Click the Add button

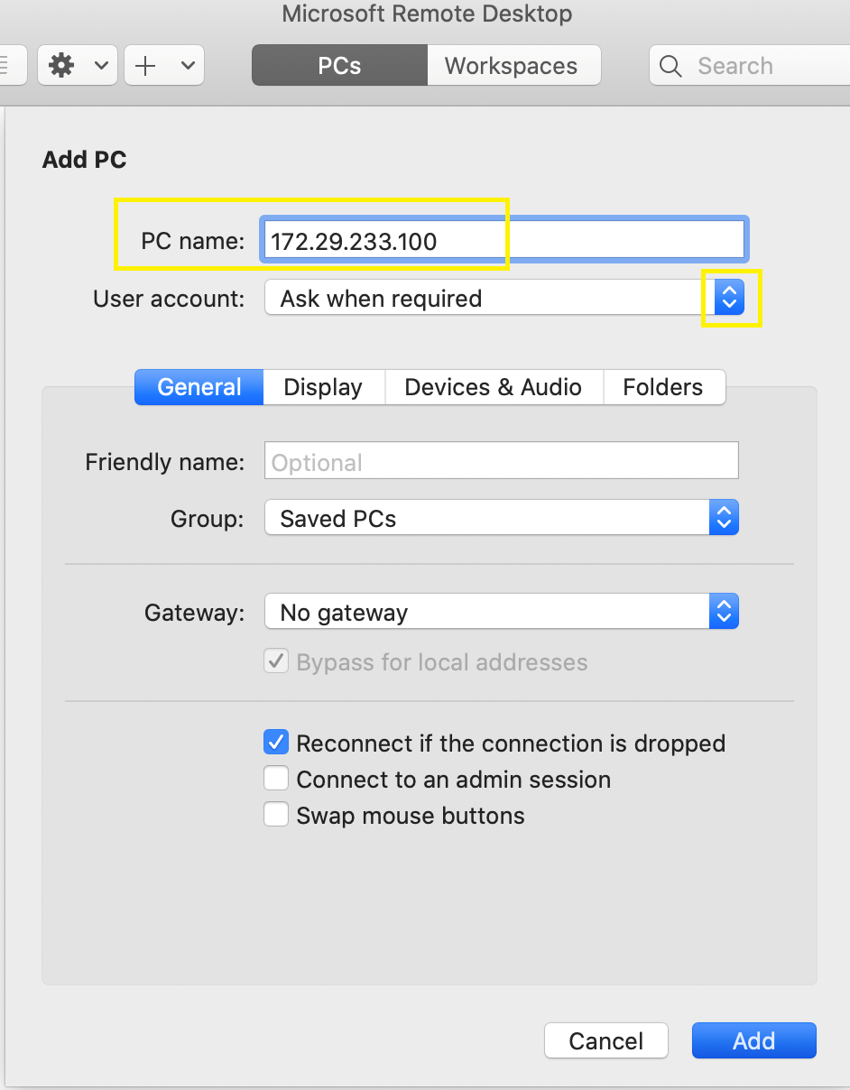(753, 1040)
